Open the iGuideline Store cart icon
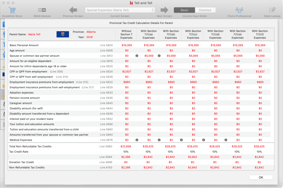 pos(12,10)
